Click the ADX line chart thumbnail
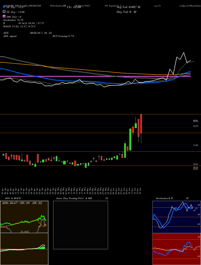 tap(24, 217)
